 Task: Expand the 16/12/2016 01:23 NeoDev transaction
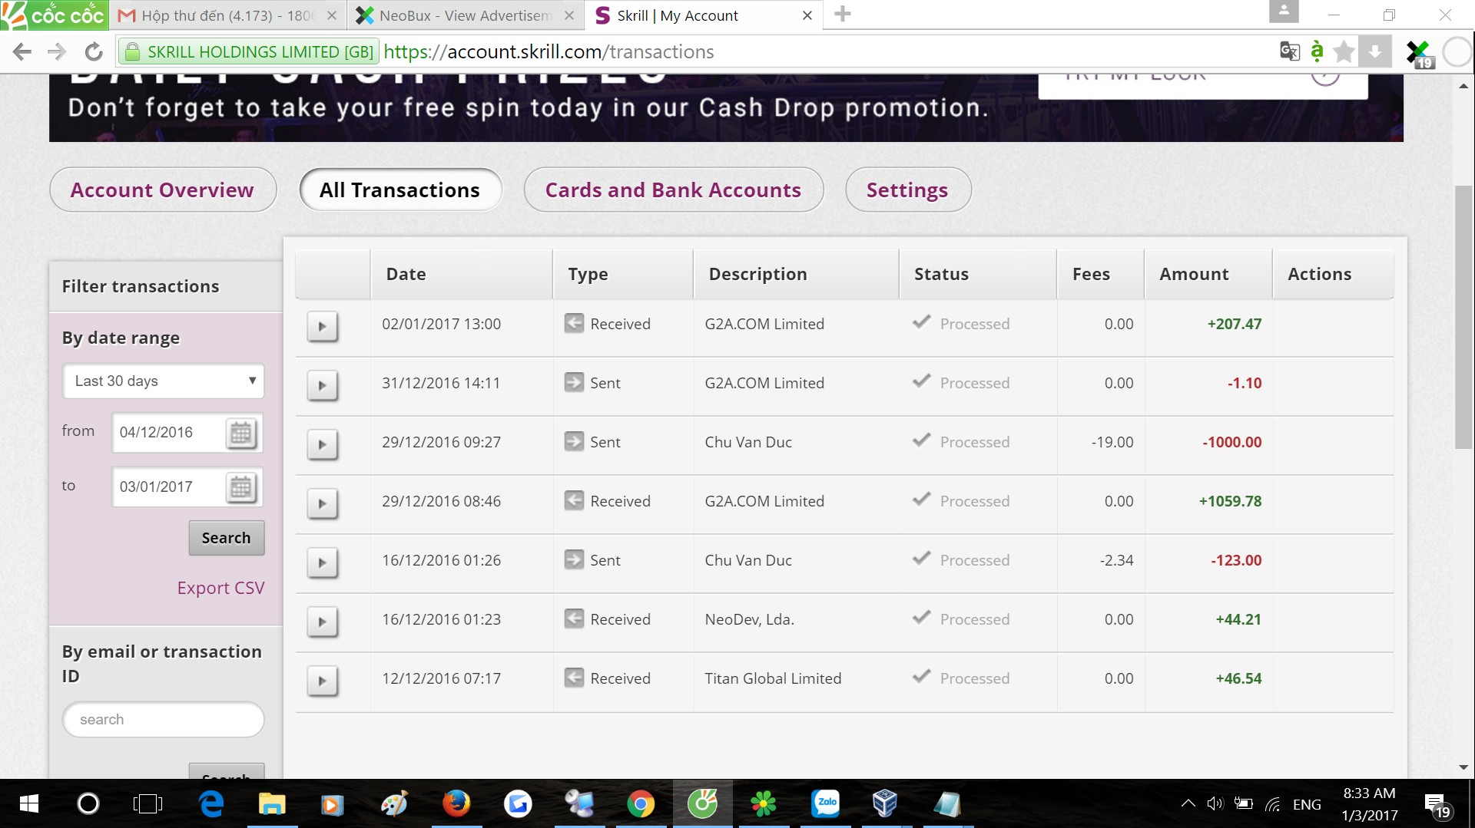pyautogui.click(x=323, y=622)
